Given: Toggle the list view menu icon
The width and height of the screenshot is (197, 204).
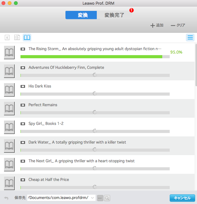Looking at the screenshot, I should coord(190,37).
